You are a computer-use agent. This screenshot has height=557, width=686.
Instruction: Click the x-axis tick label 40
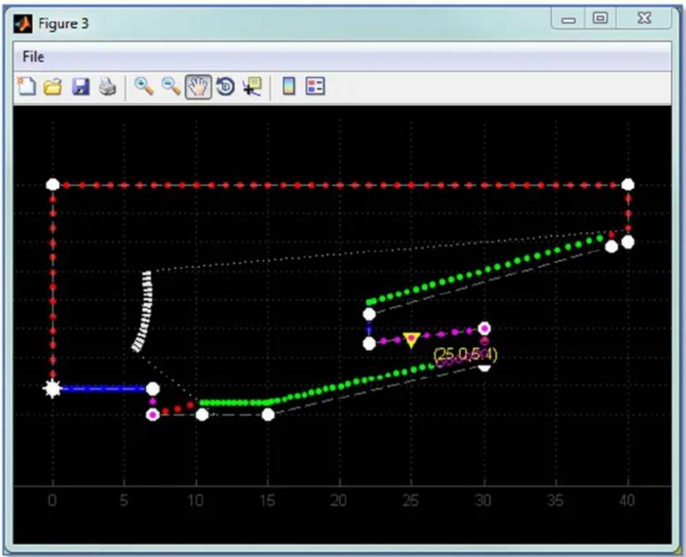628,500
